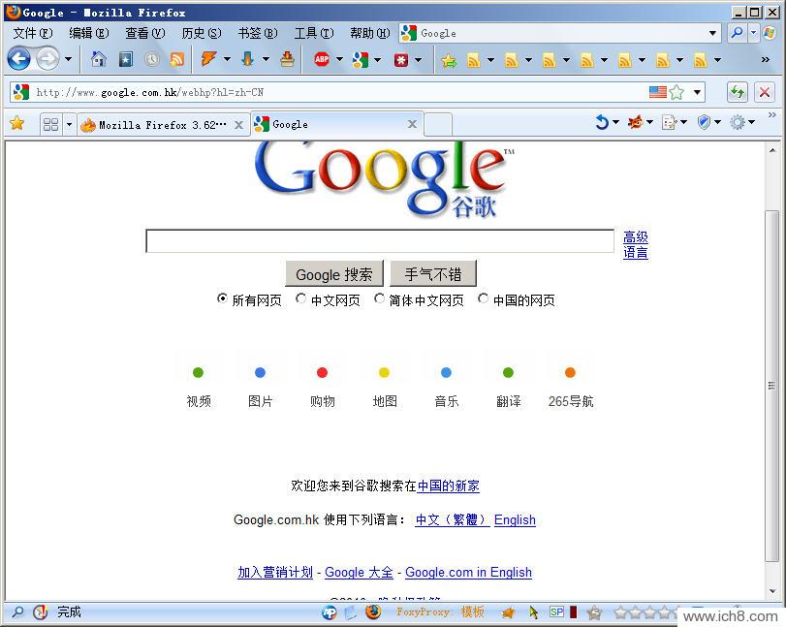Open the 中国的新家 link

coord(448,486)
